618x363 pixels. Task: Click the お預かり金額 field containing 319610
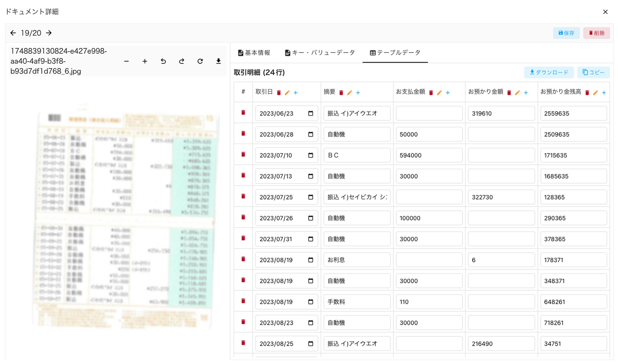[501, 113]
